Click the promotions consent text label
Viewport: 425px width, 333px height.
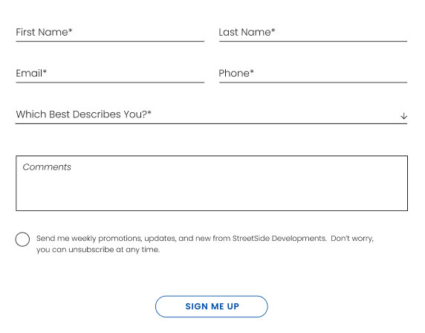[205, 244]
